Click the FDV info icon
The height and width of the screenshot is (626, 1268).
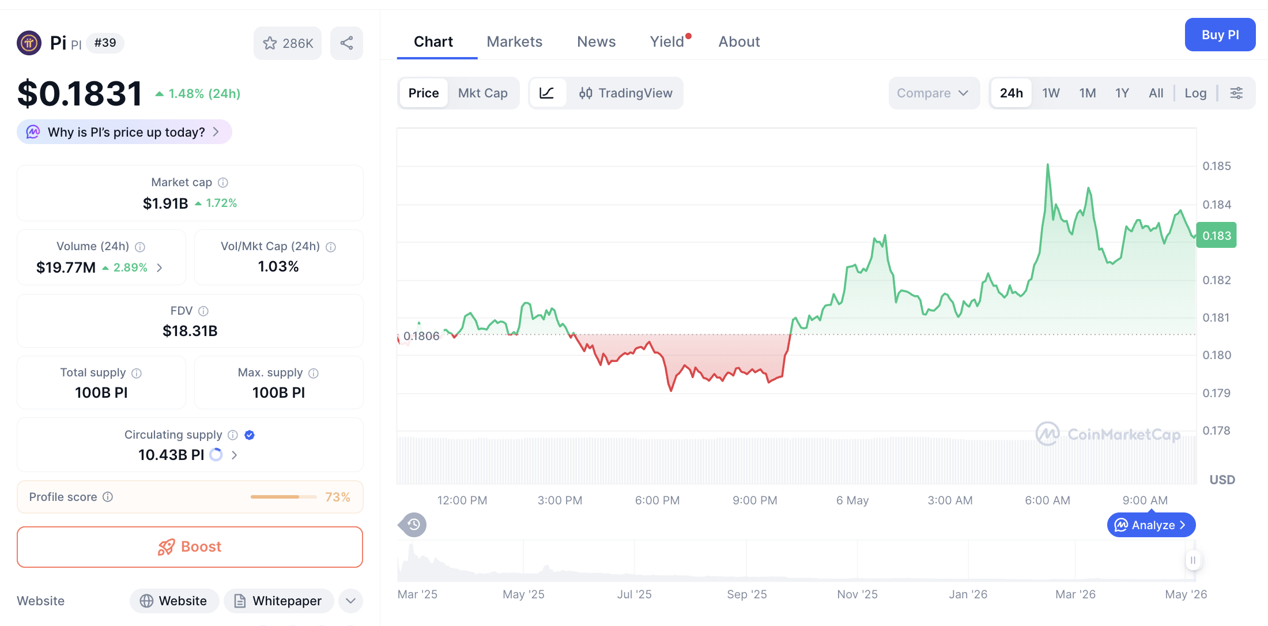click(x=203, y=311)
